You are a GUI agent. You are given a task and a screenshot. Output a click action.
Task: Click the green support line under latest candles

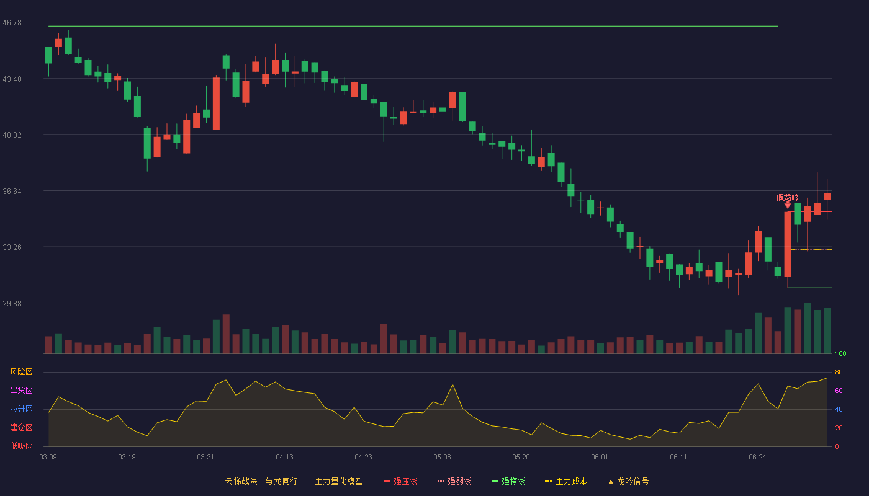click(x=809, y=288)
